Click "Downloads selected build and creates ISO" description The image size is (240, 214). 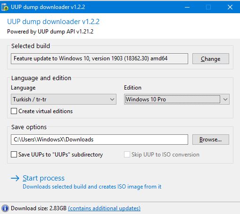point(92,187)
